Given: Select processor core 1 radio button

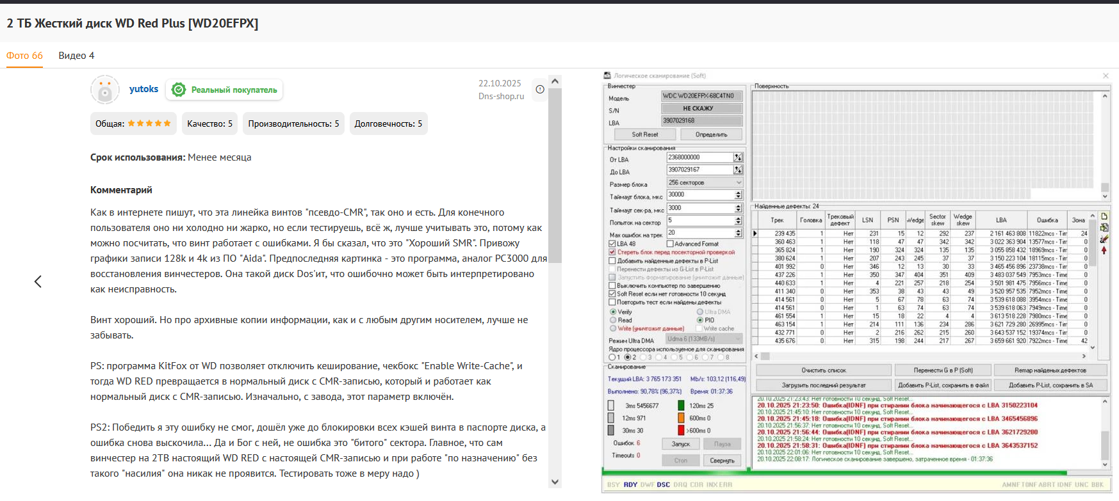Looking at the screenshot, I should pyautogui.click(x=612, y=358).
